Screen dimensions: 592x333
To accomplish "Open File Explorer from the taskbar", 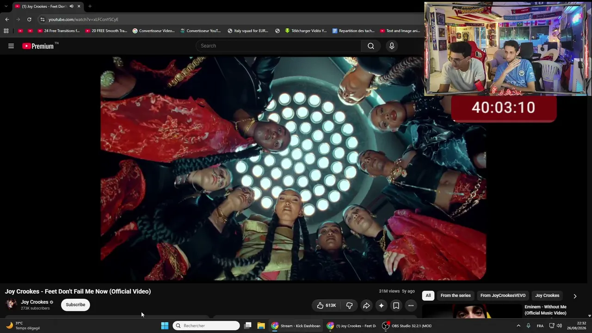I will 261,326.
